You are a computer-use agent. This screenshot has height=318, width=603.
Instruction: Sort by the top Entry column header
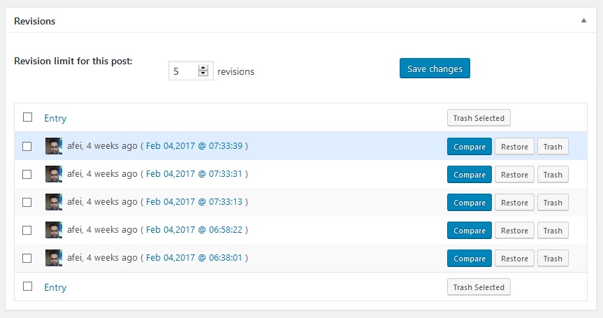[x=55, y=118]
